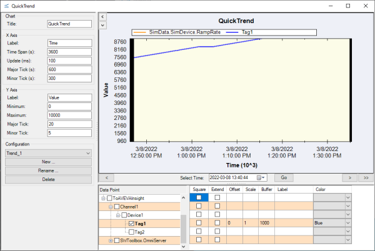Expand the SWToolbox.OmniServer tree node

(x=111, y=240)
